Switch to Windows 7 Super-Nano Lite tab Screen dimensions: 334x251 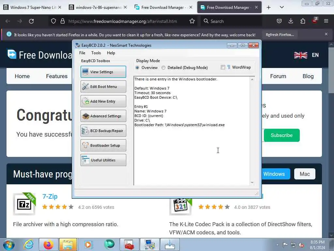(x=32, y=7)
